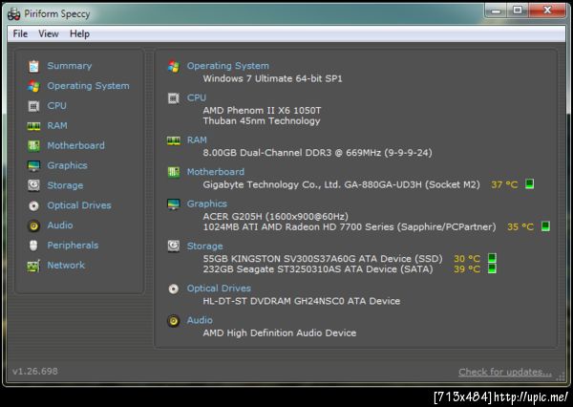Screen dimensions: 573x407
Task: Open the File menu
Action: 20,33
